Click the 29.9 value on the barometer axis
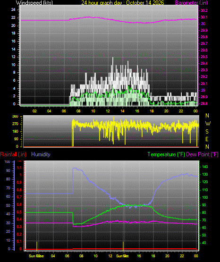 coord(204,30)
